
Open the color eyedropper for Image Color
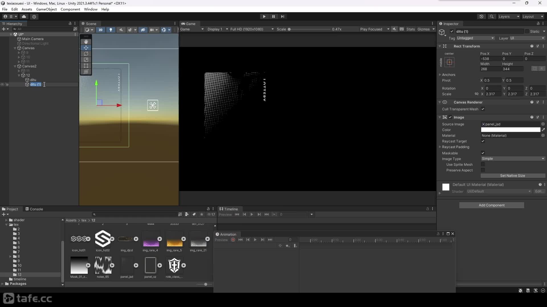[543, 130]
